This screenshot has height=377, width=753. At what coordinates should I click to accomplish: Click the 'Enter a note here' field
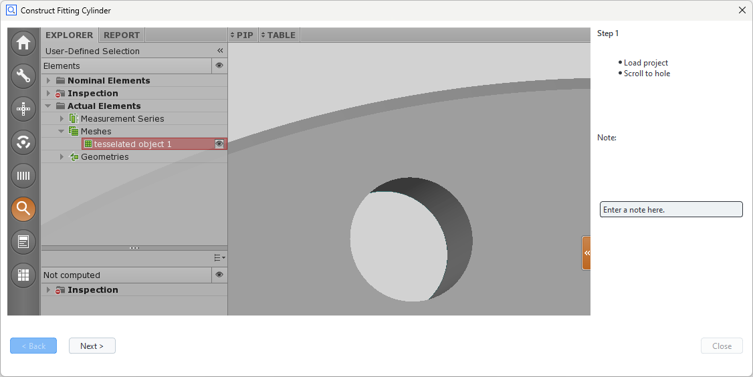click(x=671, y=210)
